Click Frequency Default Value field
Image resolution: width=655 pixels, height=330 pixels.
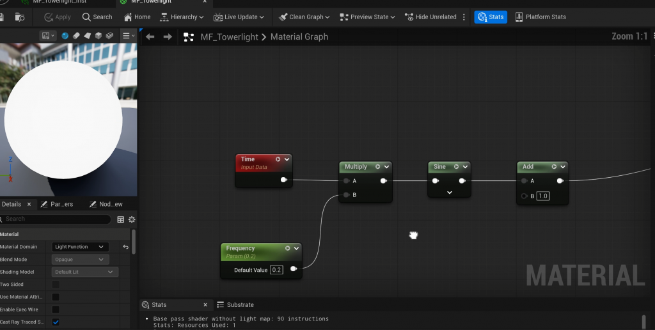(276, 270)
